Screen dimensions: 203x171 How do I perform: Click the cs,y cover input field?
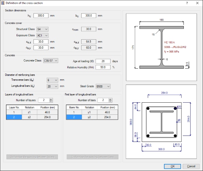pos(41,48)
